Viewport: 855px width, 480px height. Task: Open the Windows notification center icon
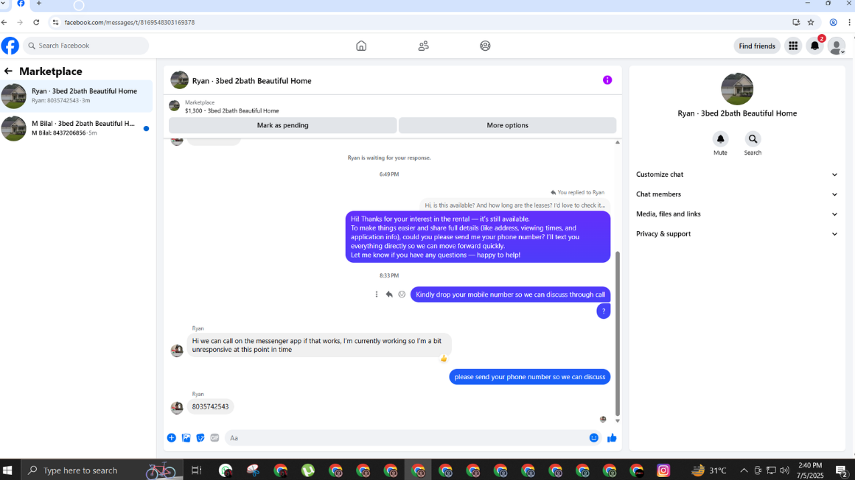pyautogui.click(x=842, y=470)
